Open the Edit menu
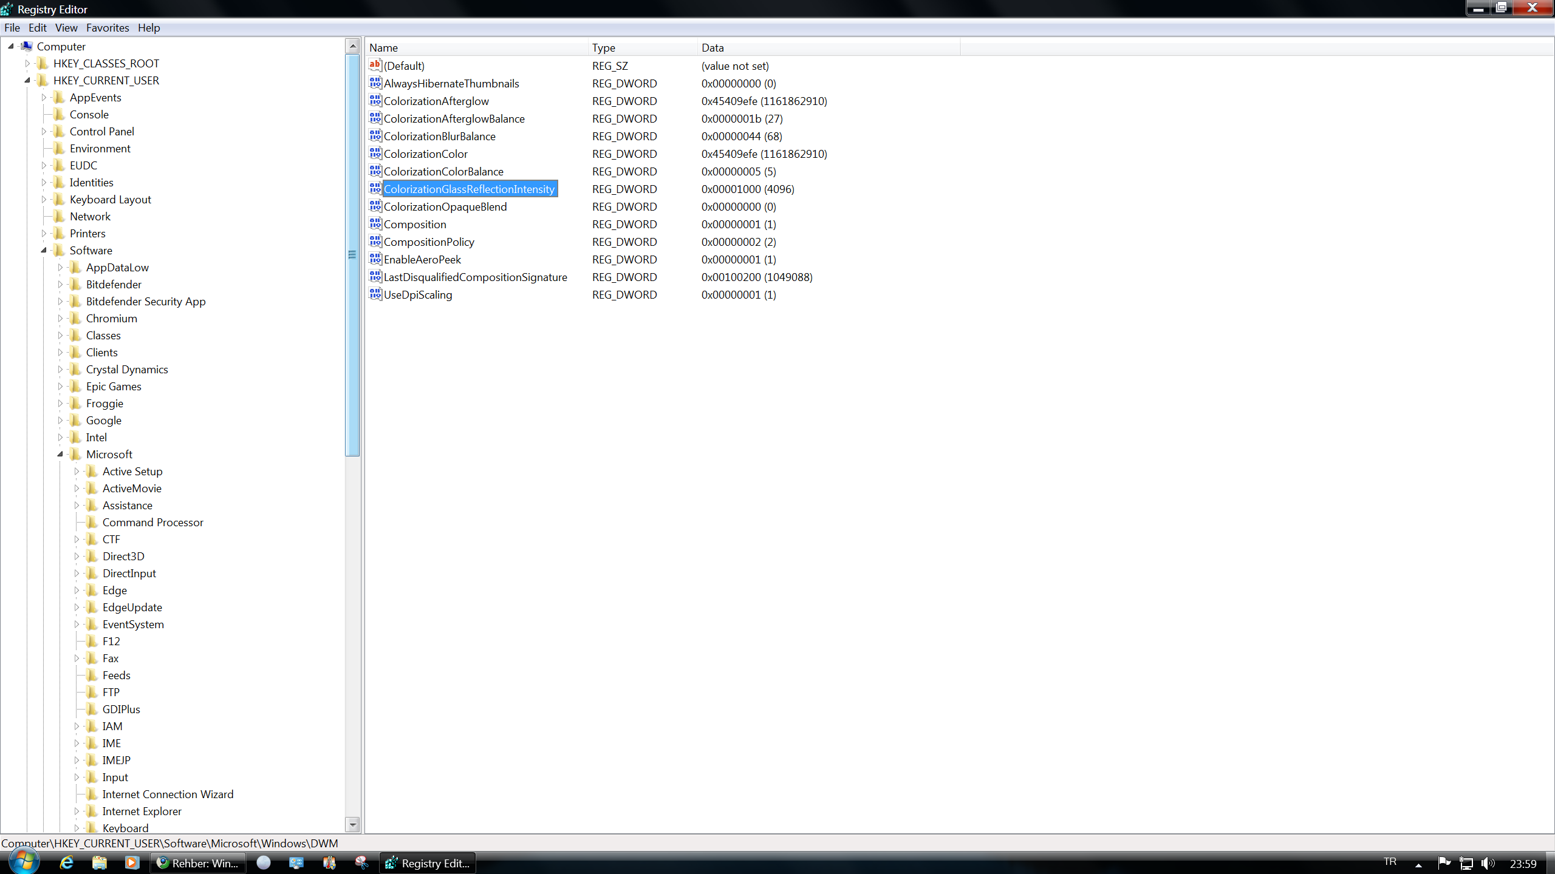 pyautogui.click(x=38, y=27)
